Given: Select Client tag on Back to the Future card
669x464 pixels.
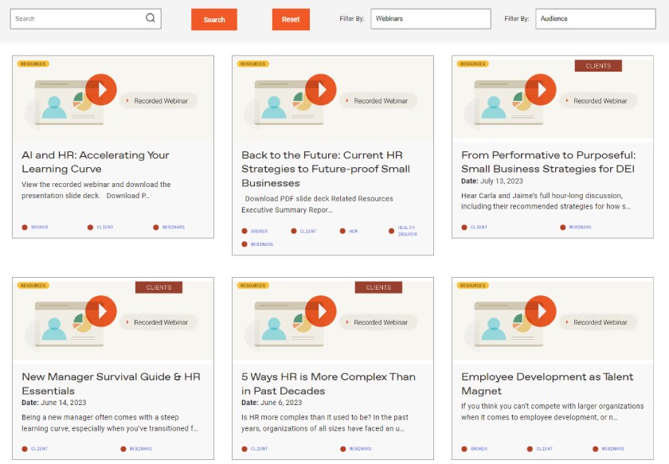Looking at the screenshot, I should click(303, 231).
